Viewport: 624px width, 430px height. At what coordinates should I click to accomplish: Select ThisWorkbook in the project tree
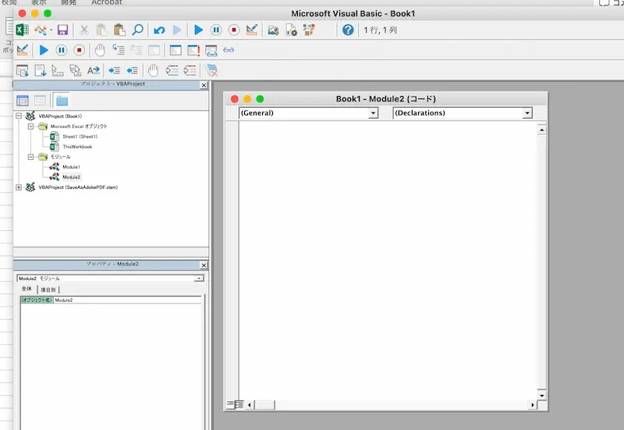click(x=77, y=147)
